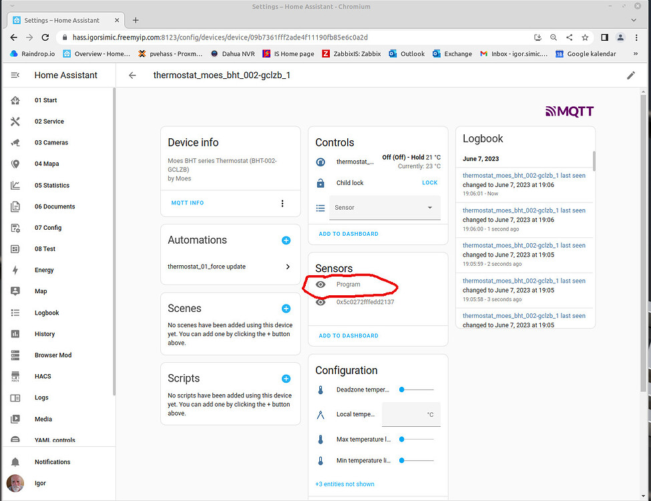The height and width of the screenshot is (501, 651).
Task: Open the Outlook bookmark
Action: click(x=407, y=53)
